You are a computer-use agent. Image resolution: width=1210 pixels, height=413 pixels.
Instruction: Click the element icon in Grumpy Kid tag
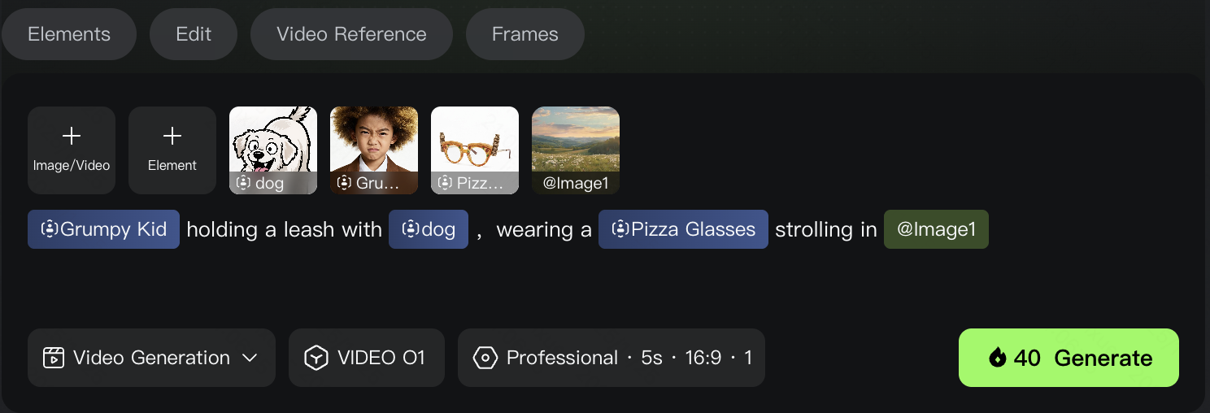click(x=49, y=229)
